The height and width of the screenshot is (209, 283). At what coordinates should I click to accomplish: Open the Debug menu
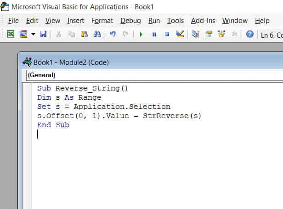pos(130,21)
